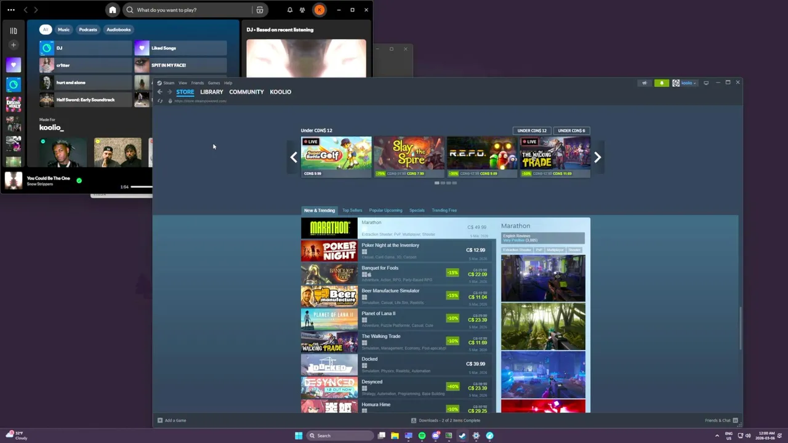Open Steam Downloads status
Screen dimensions: 788x443
tap(446, 420)
